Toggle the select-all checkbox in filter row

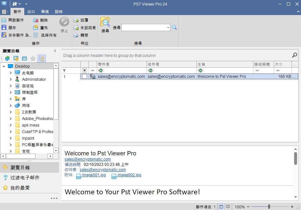85,70
